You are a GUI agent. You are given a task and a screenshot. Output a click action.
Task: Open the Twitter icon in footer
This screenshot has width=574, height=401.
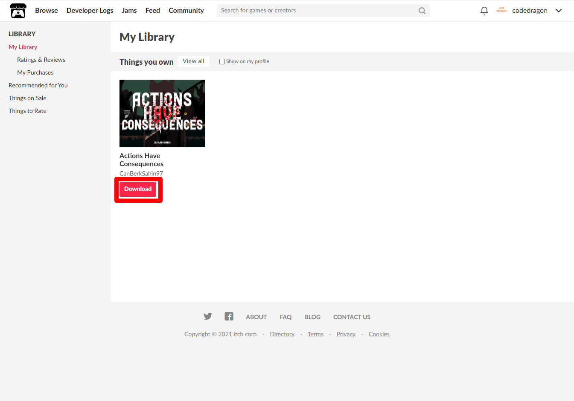pos(208,316)
